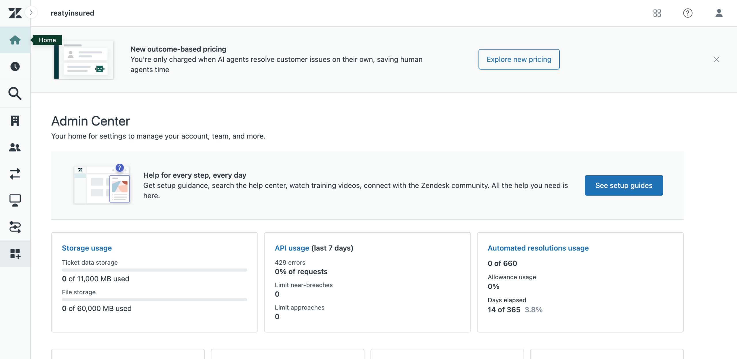This screenshot has height=359, width=737.
Task: Open Apps and integrations icon
Action: coord(15,254)
